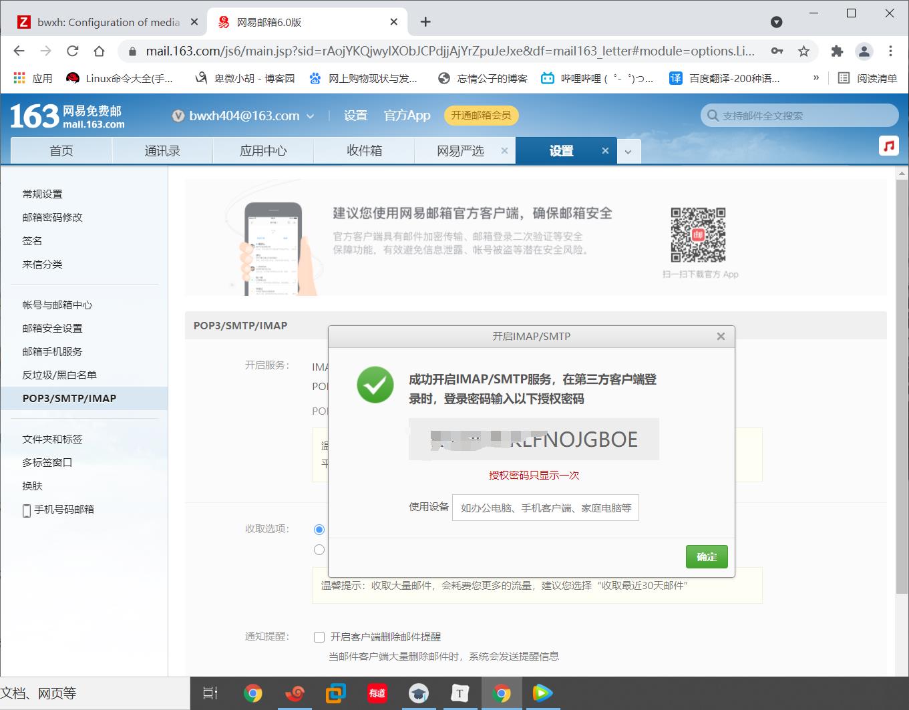Select the first 收取选项 radio button

[319, 530]
